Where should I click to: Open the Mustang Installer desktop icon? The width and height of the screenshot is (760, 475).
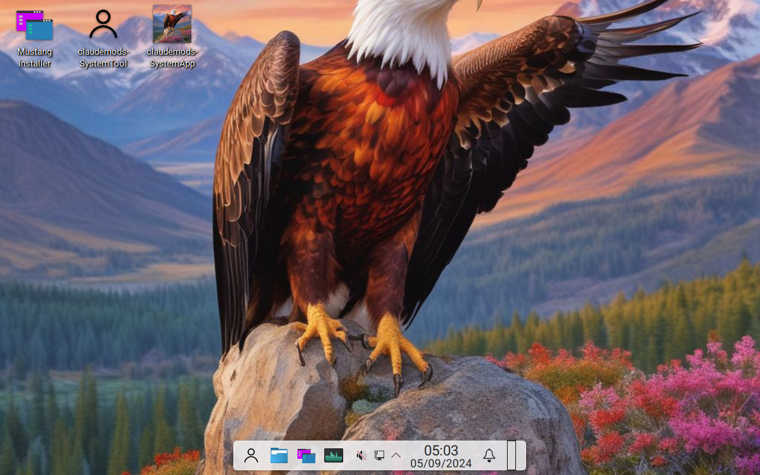[34, 25]
